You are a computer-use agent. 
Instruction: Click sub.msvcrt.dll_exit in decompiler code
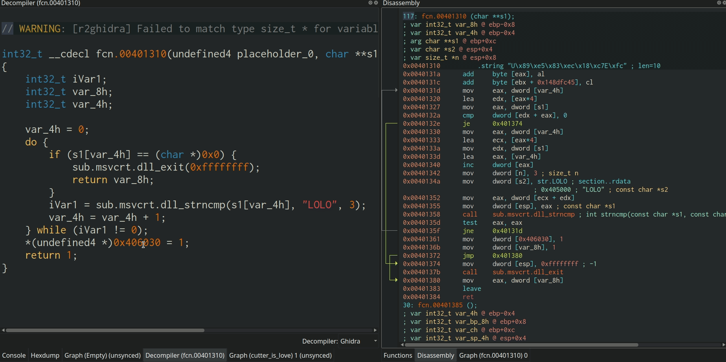pyautogui.click(x=128, y=167)
